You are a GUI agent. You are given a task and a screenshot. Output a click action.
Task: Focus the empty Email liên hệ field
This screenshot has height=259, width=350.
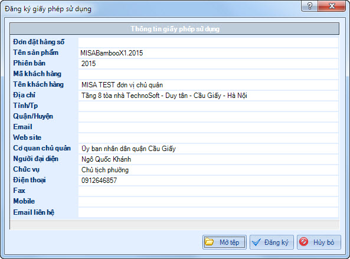[208, 212]
